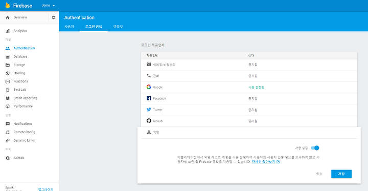Click the Crash Reporting bug icon
The image size is (368, 191).
pos(8,98)
